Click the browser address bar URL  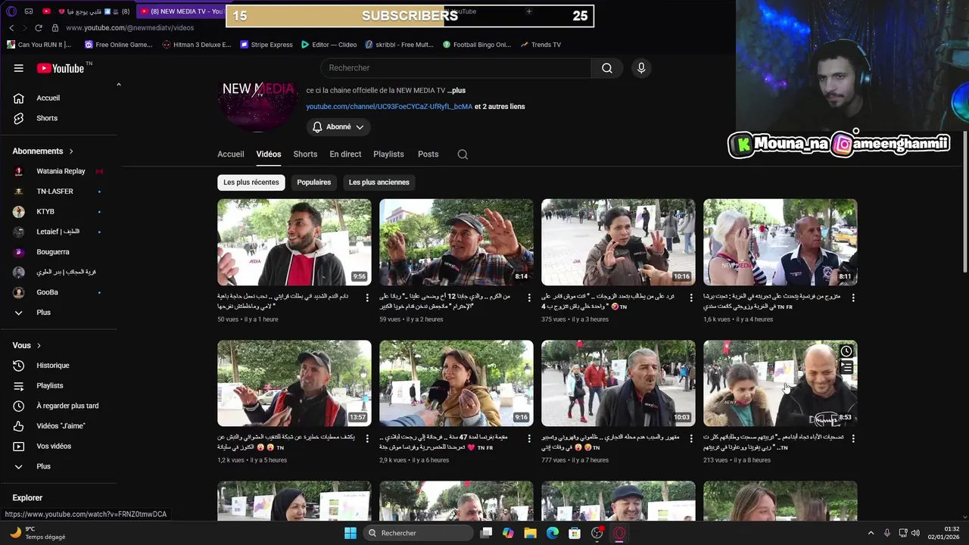point(130,28)
